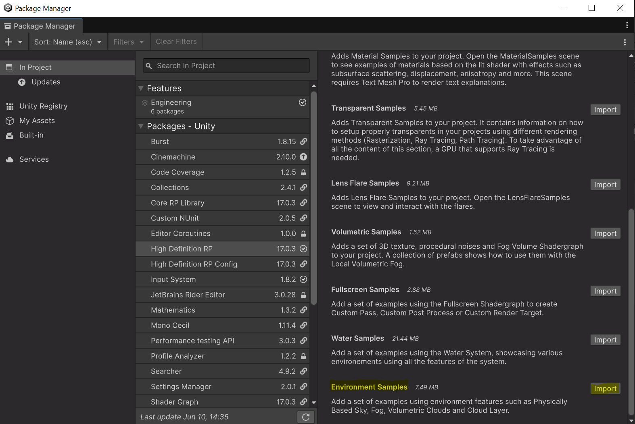Click the High Definition RP checkmark icon
The width and height of the screenshot is (635, 424).
point(303,249)
